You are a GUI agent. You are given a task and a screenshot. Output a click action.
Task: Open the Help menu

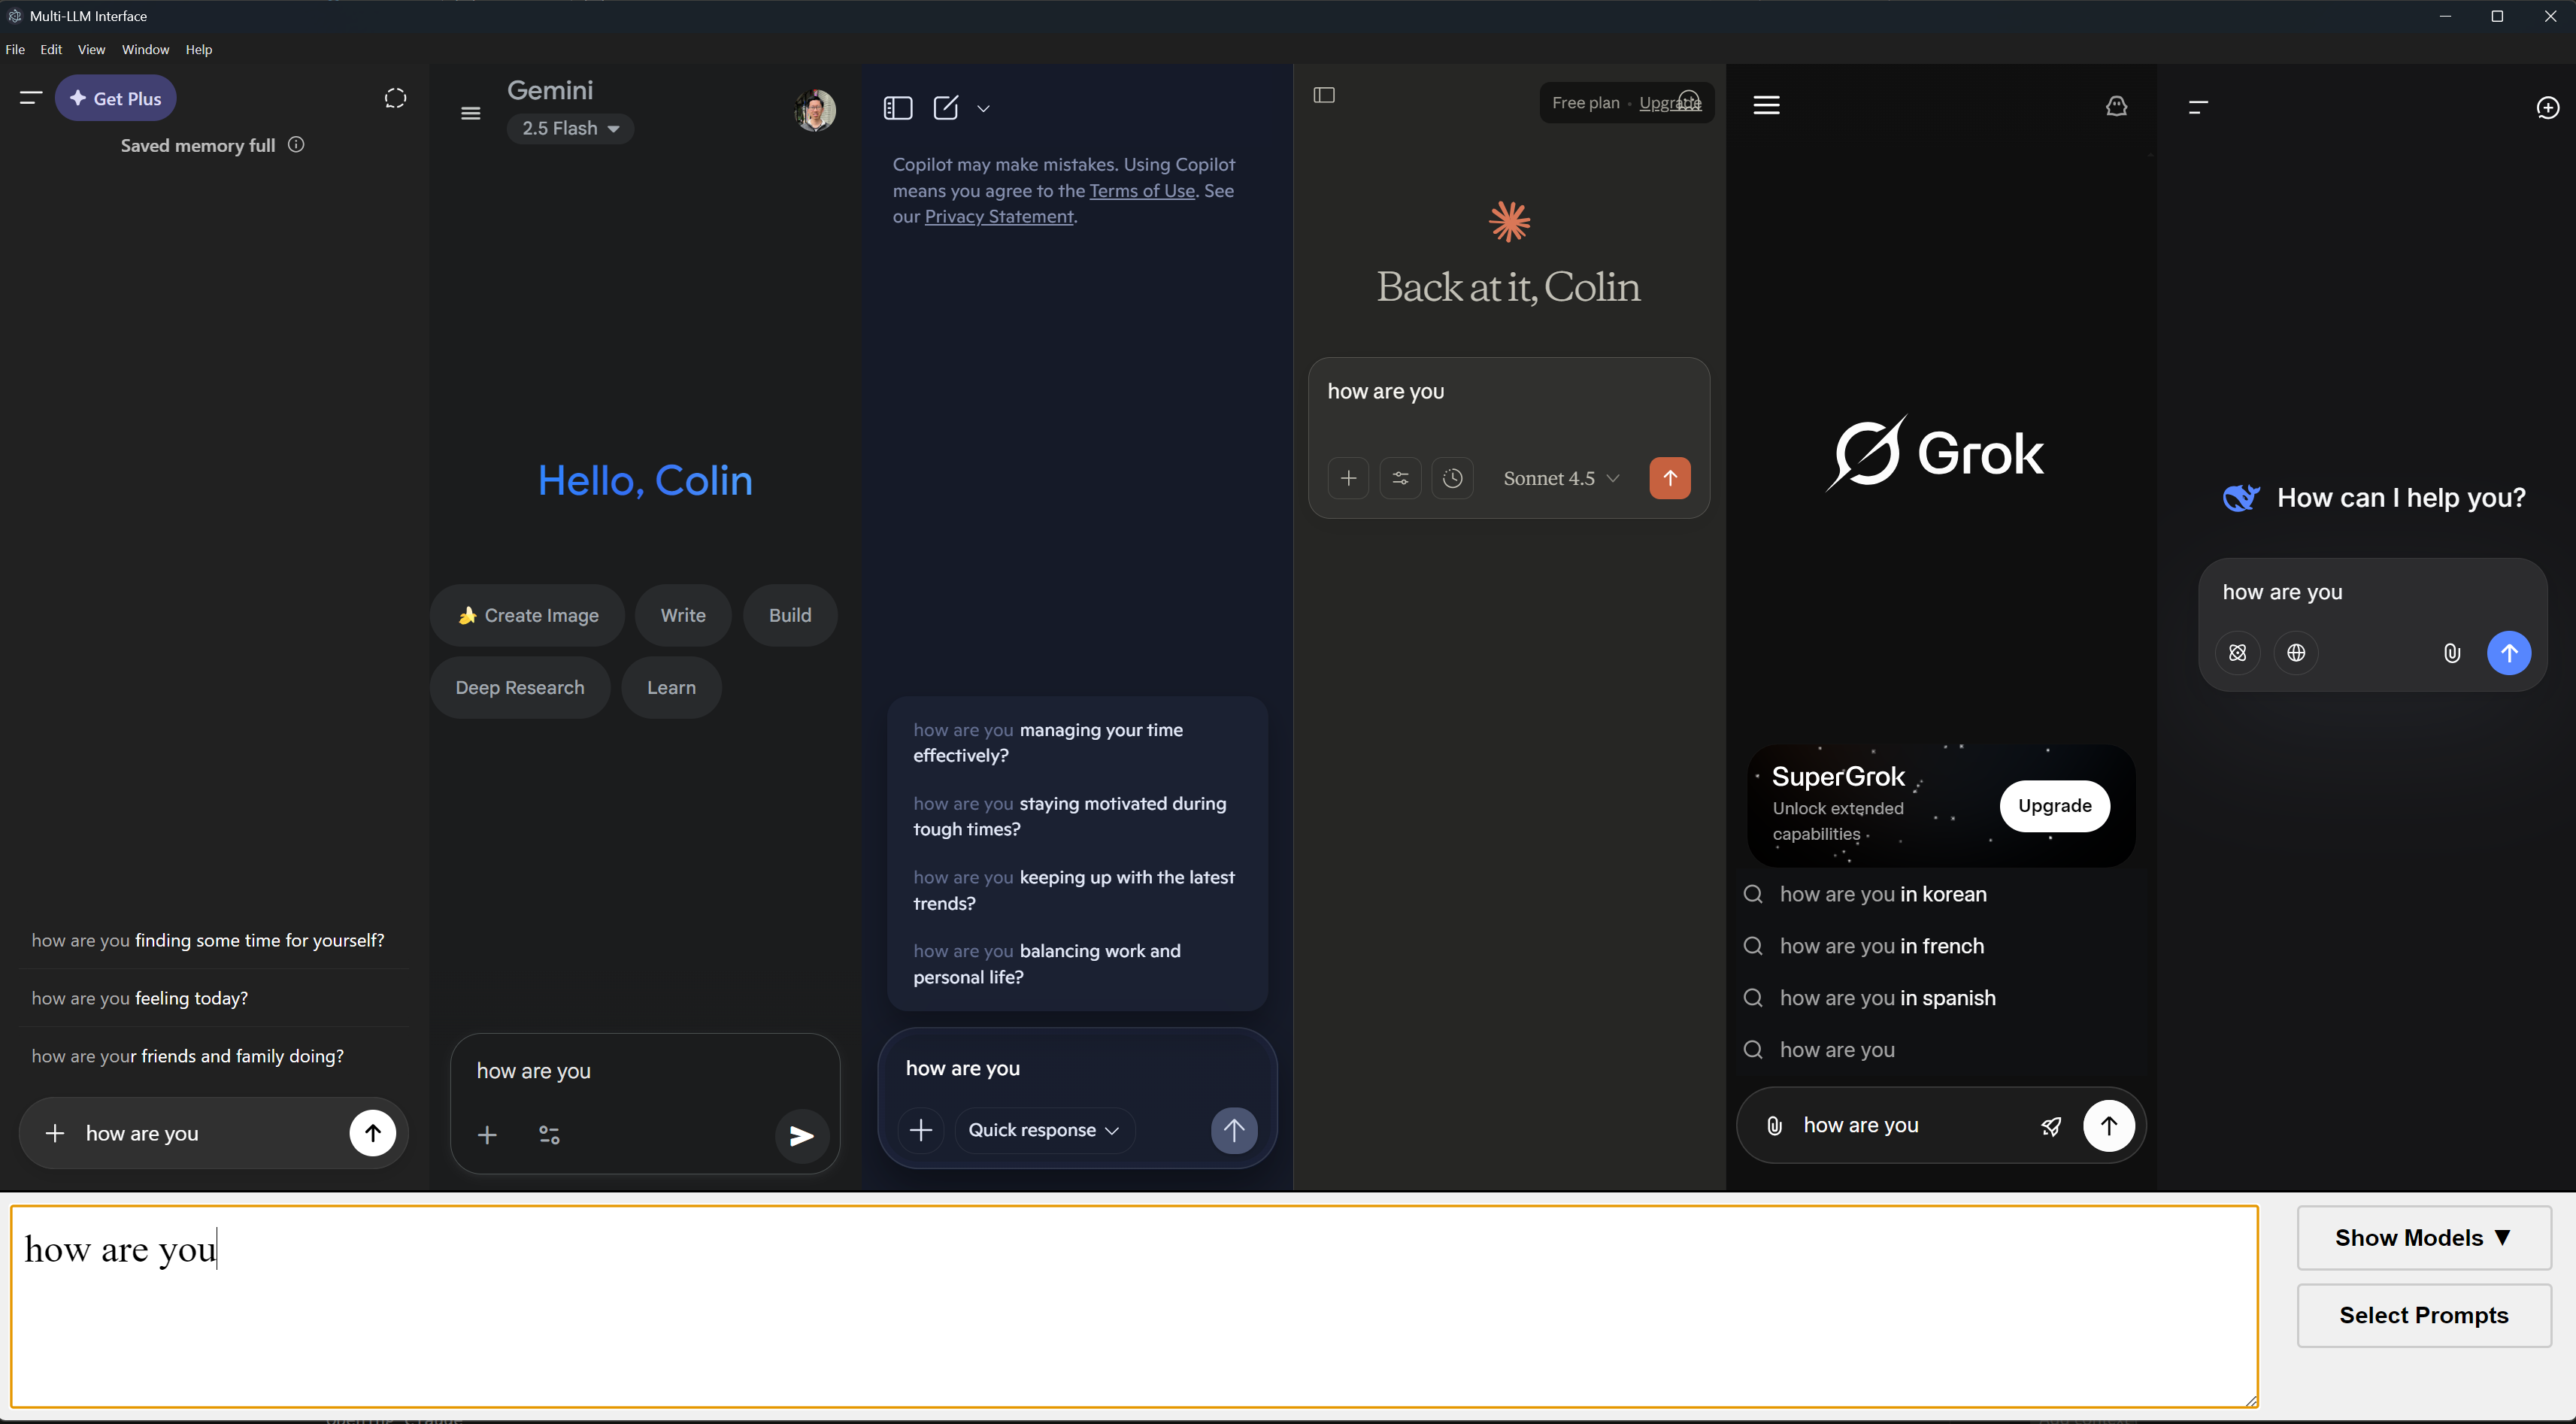click(199, 49)
